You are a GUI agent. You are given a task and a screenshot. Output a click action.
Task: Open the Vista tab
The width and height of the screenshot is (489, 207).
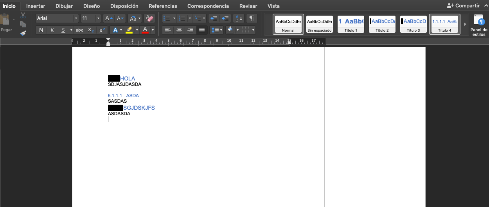tap(273, 6)
